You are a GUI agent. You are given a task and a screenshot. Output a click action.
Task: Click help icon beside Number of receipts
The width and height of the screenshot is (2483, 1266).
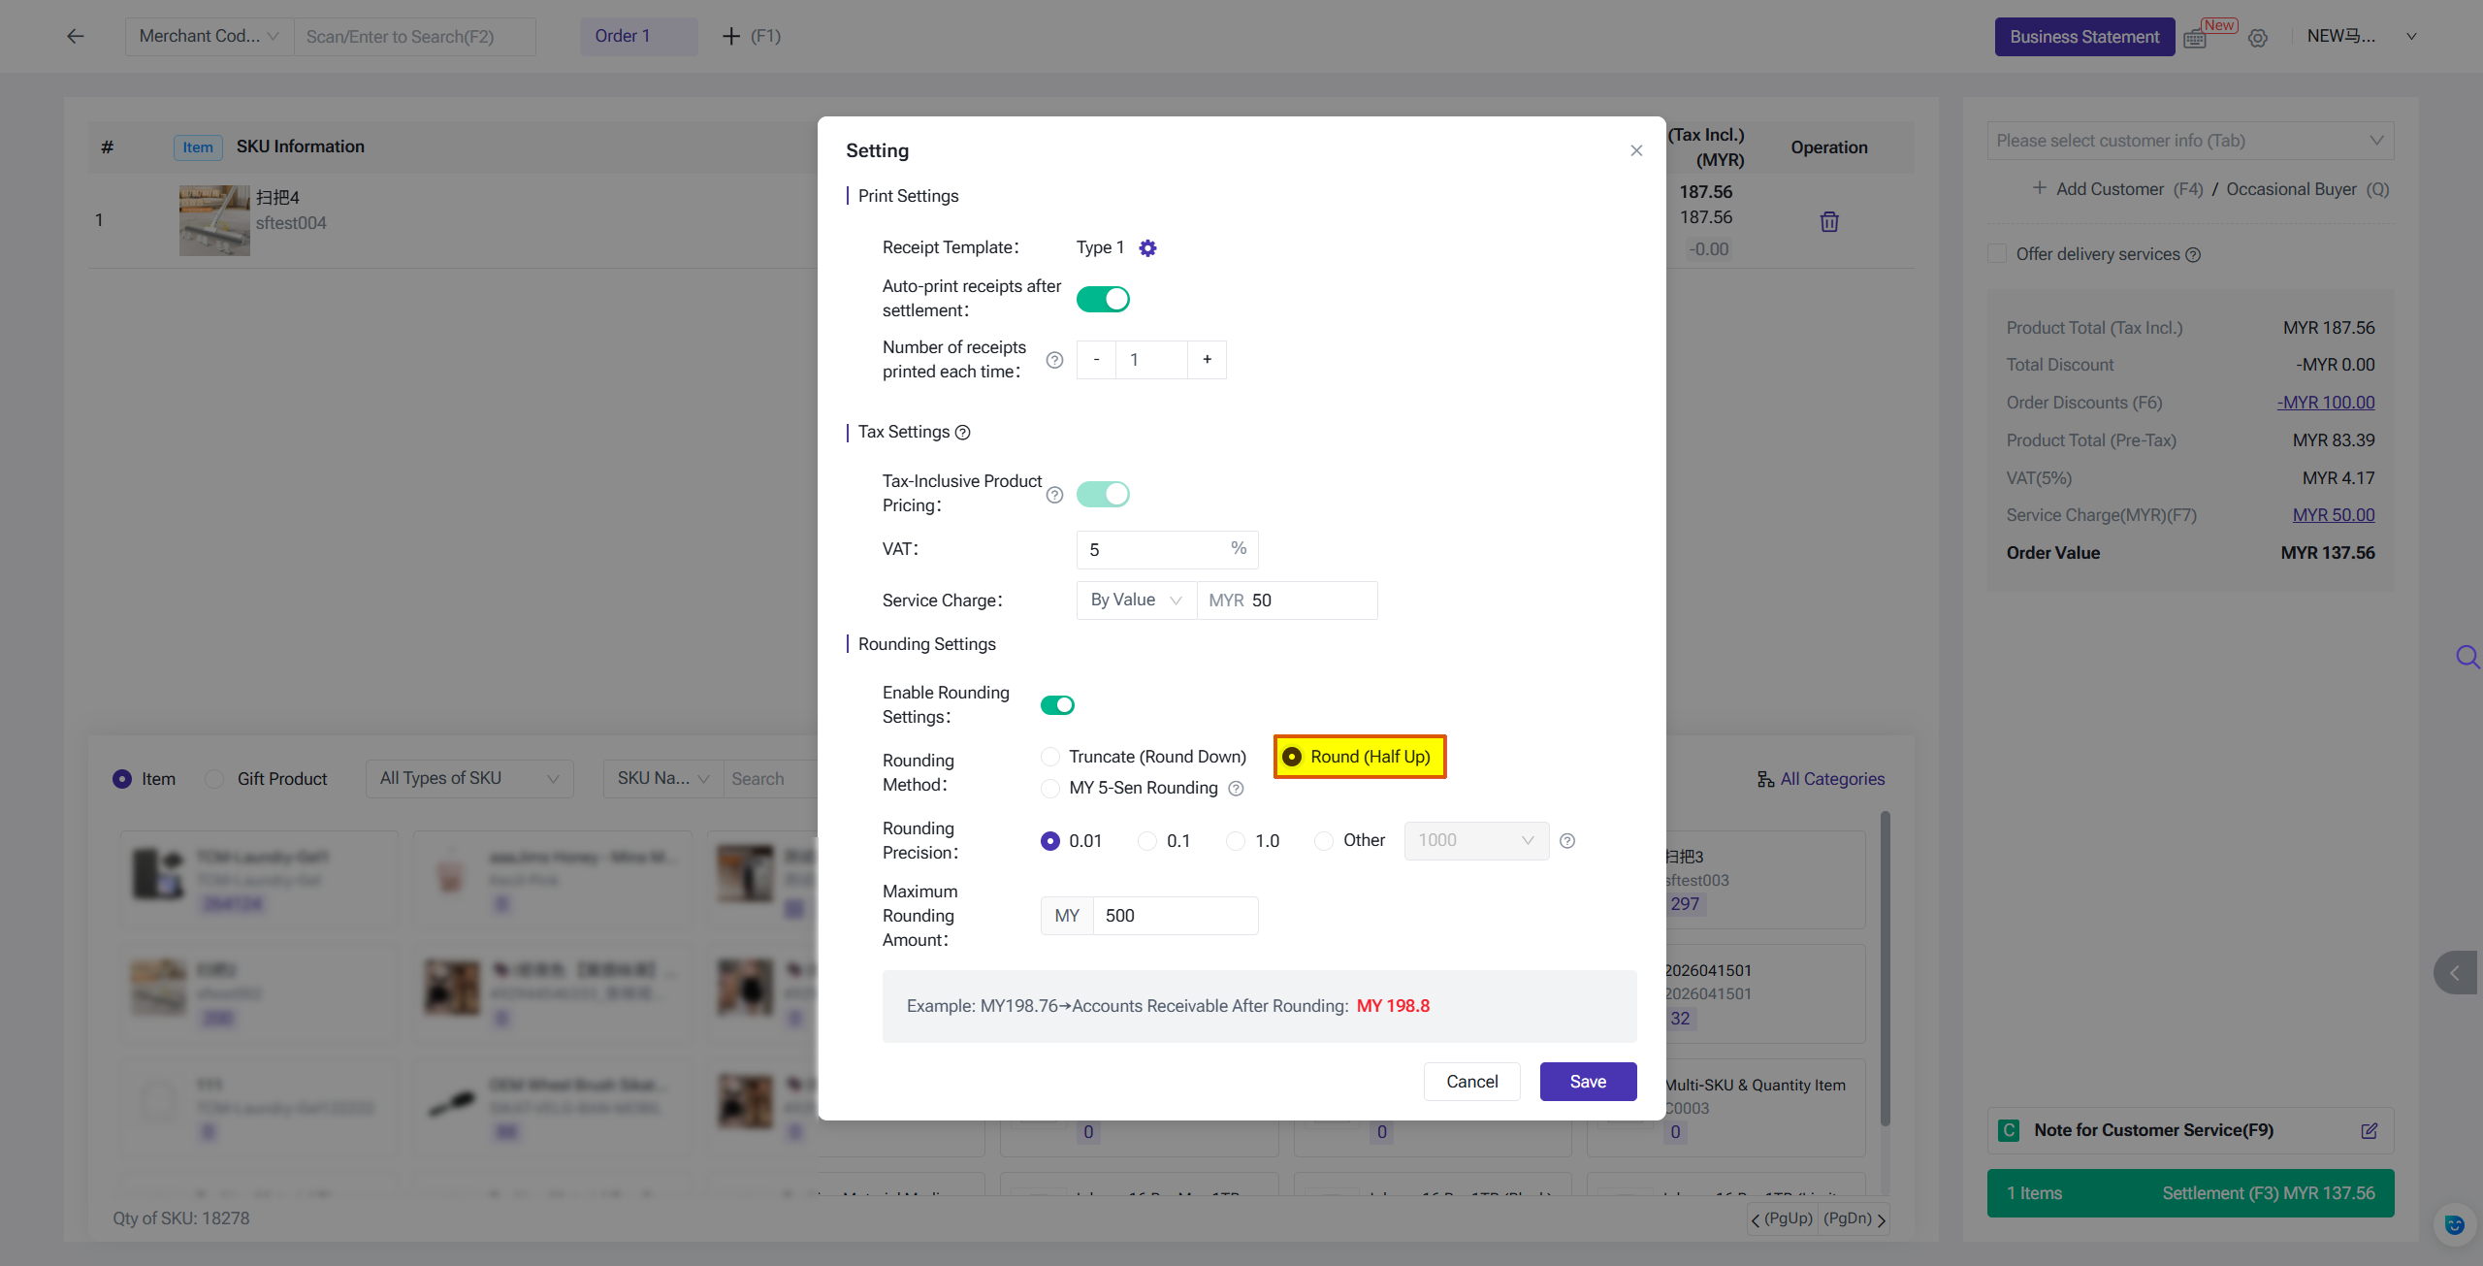[1054, 360]
